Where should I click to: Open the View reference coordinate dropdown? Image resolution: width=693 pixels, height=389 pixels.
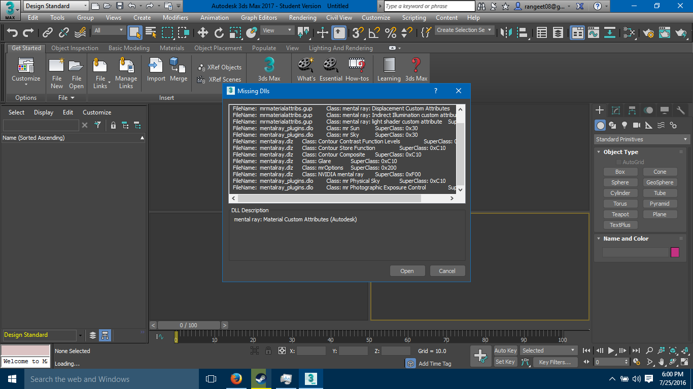pyautogui.click(x=277, y=30)
